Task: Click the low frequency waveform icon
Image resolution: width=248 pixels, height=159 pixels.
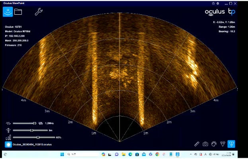Action: 8,123
